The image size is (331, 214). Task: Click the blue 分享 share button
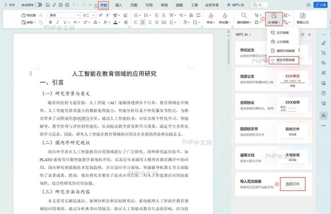(320, 5)
